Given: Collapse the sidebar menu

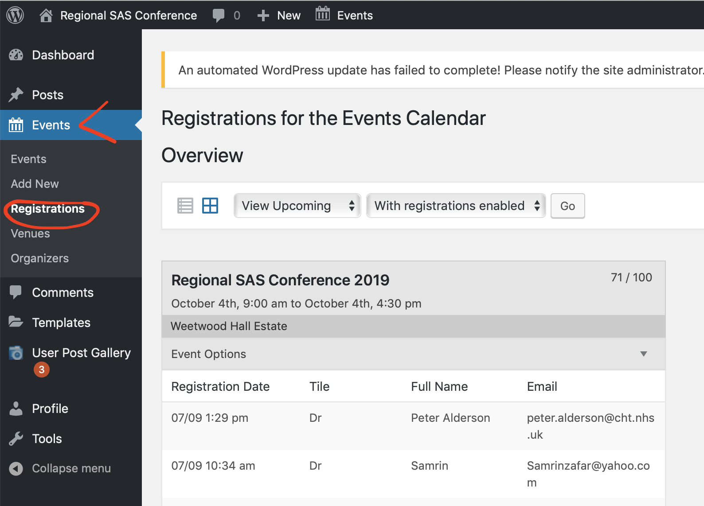Looking at the screenshot, I should [71, 468].
